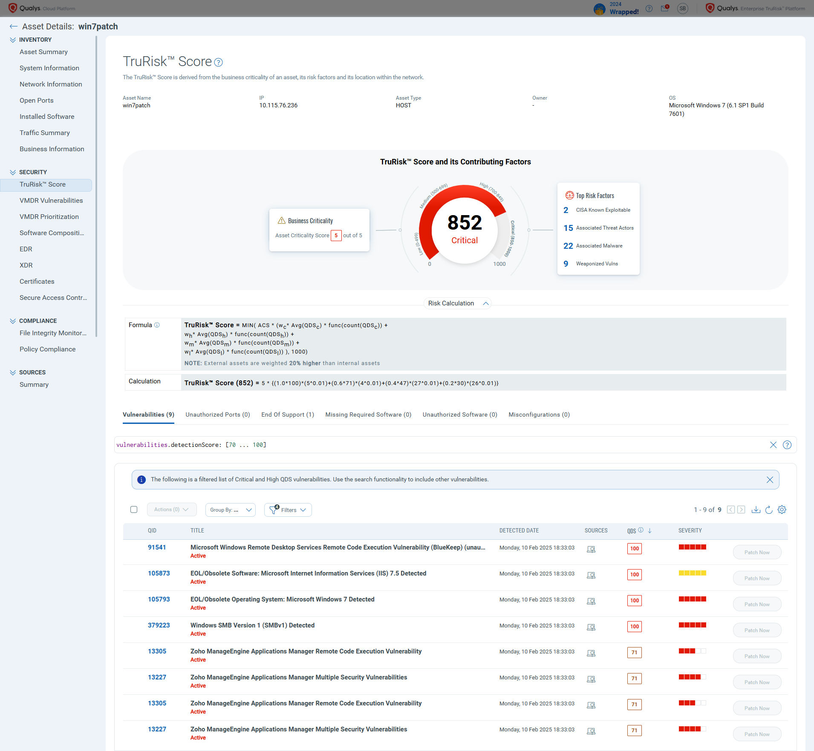The width and height of the screenshot is (814, 751).
Task: Collapse the Risk Calculation section
Action: point(485,303)
